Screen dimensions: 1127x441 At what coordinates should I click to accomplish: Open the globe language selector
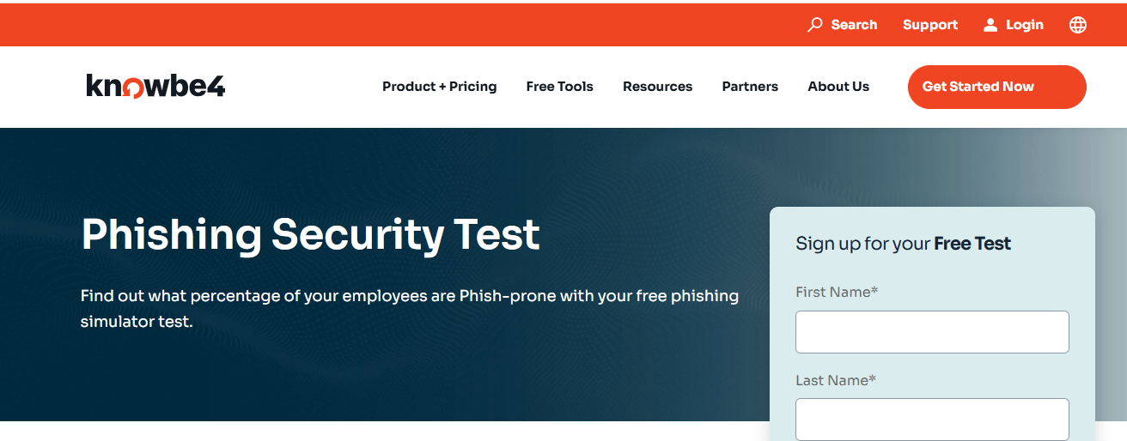pos(1078,25)
